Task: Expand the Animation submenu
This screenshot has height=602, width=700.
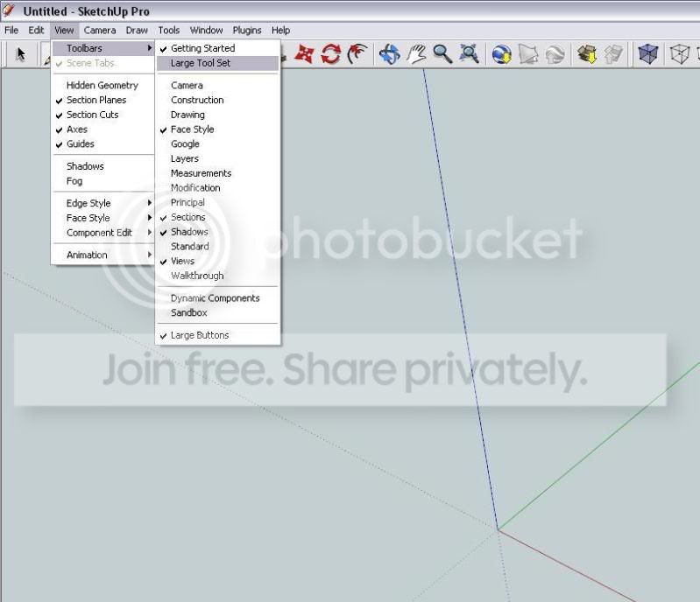Action: [x=103, y=255]
